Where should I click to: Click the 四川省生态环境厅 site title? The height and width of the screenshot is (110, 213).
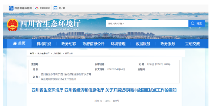coord(50,24)
